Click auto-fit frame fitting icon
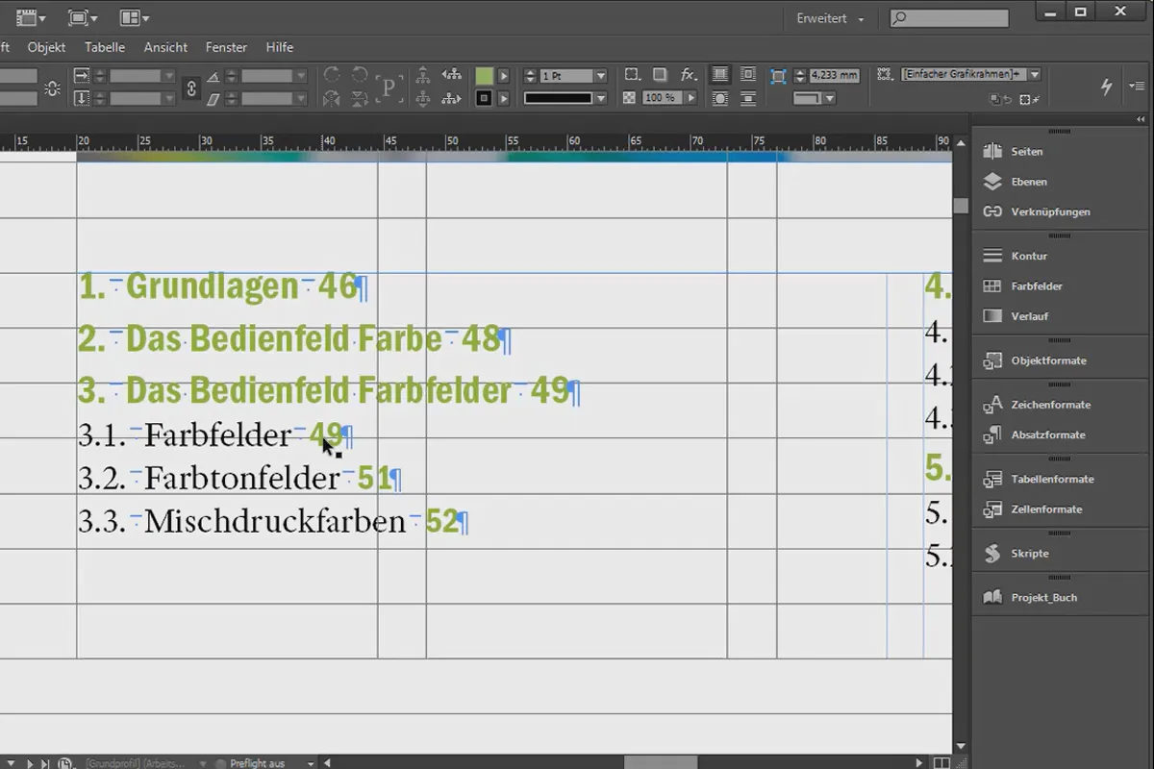Viewport: 1154px width, 769px height. pyautogui.click(x=778, y=75)
